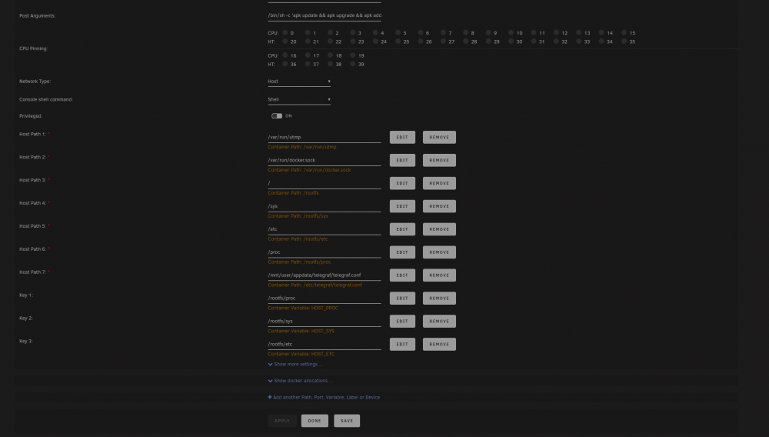Edit telegraf.conf host path
Screen dimensions: 769x437
pos(402,275)
